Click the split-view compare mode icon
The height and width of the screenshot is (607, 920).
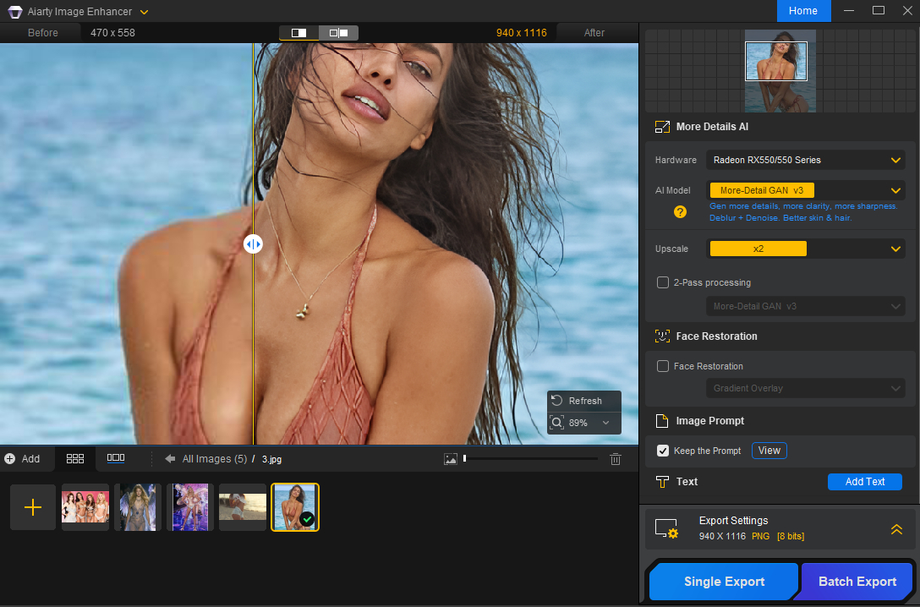click(299, 33)
